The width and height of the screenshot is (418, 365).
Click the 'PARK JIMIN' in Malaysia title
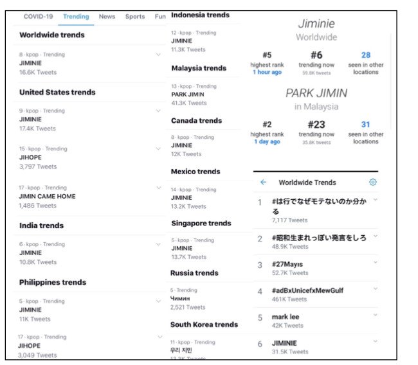pyautogui.click(x=316, y=93)
